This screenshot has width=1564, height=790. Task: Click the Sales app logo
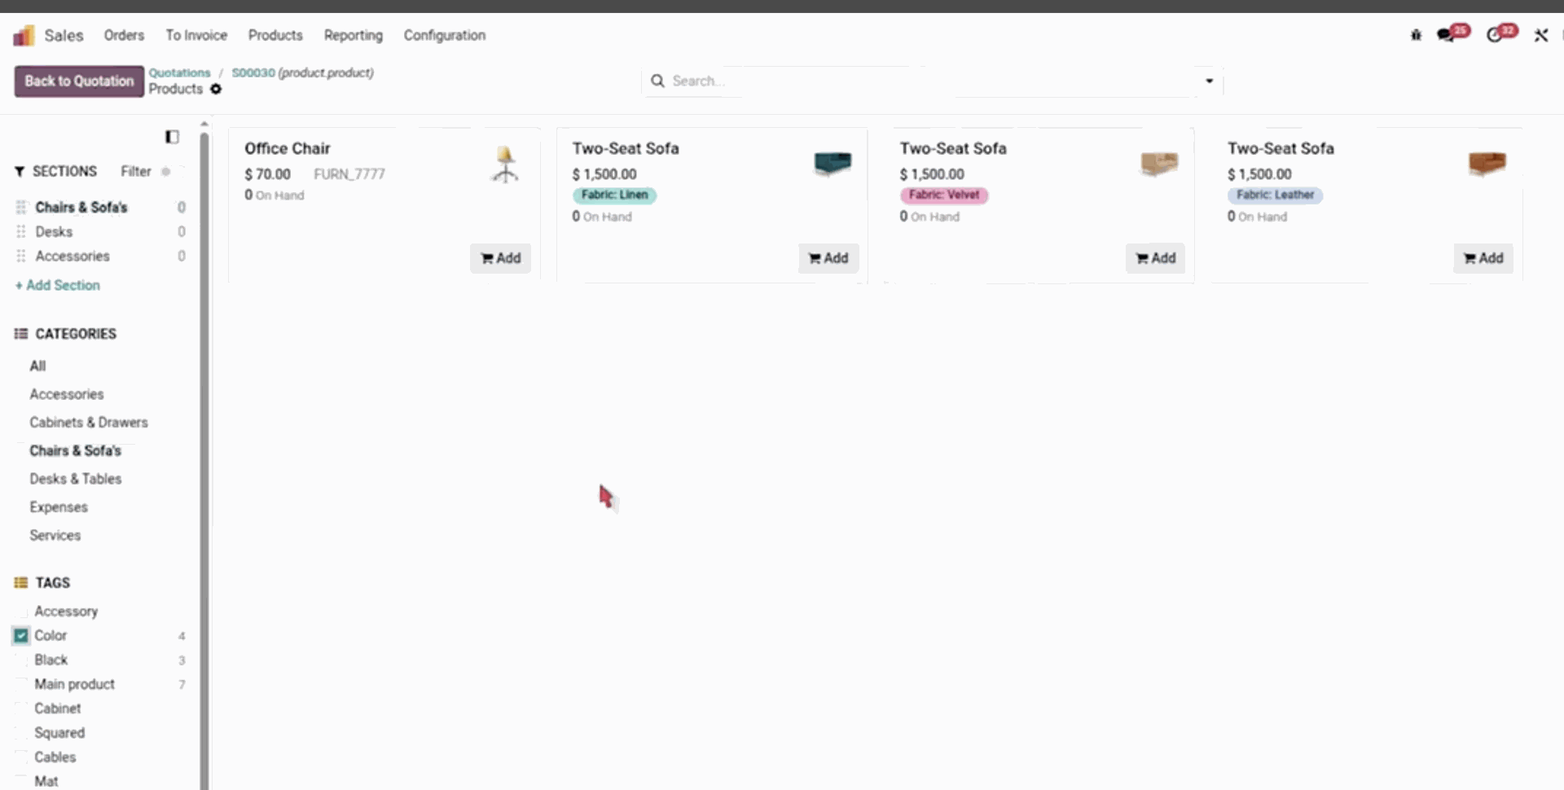pyautogui.click(x=24, y=35)
